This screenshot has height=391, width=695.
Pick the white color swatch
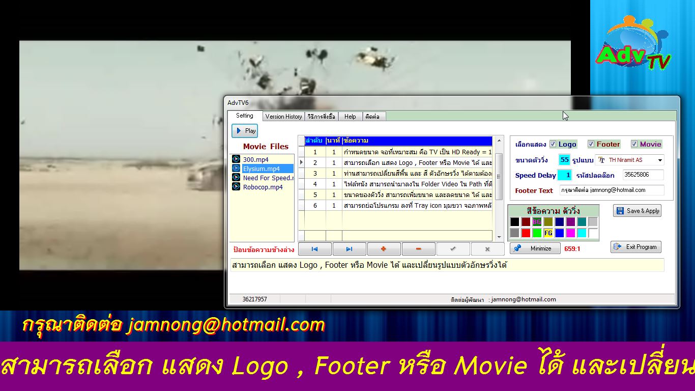pos(593,233)
